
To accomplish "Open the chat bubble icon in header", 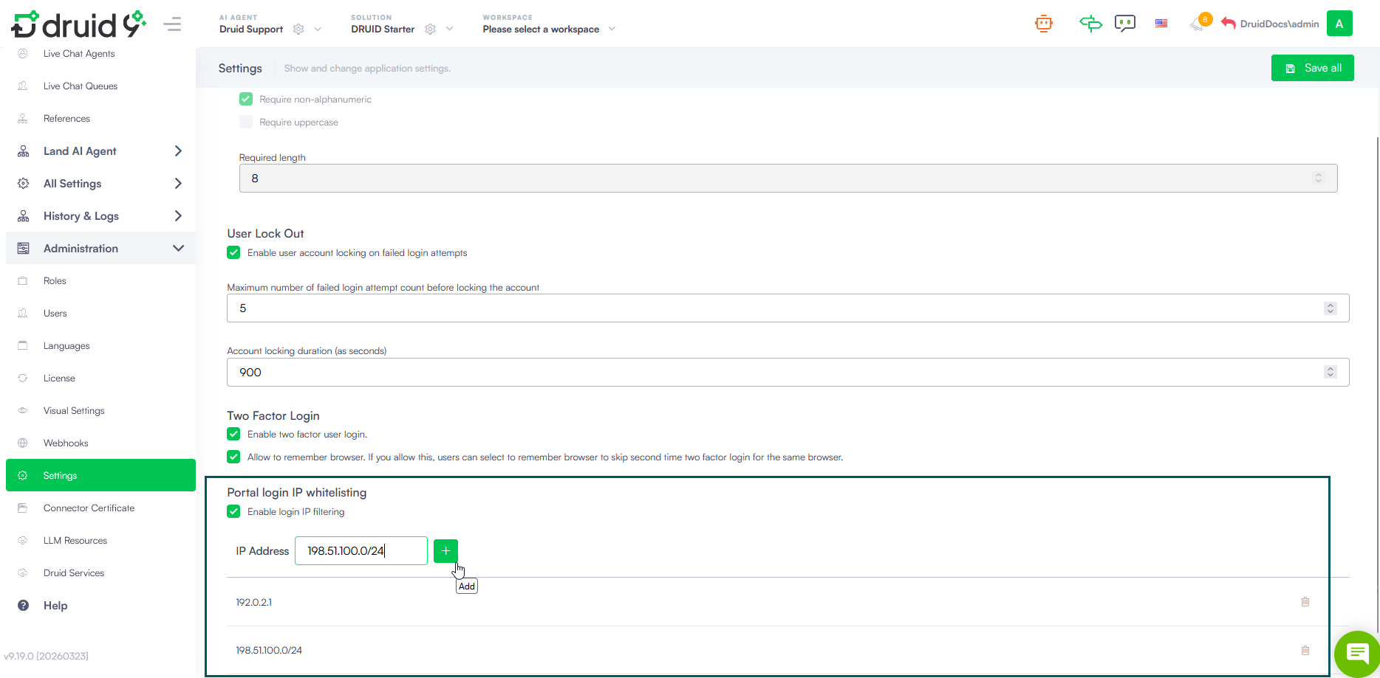I will tap(1124, 24).
